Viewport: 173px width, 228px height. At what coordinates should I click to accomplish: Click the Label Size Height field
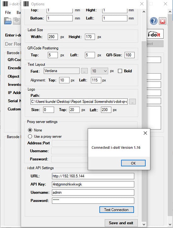coord(90,37)
